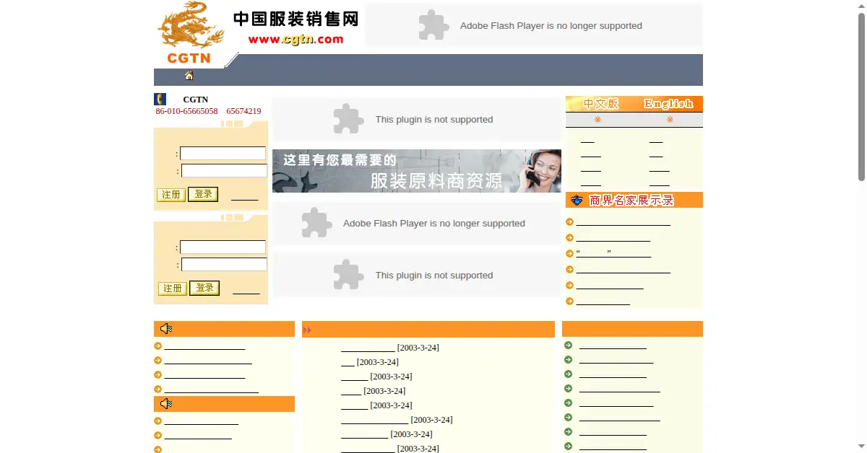Viewport: 867px width, 453px height.
Task: Click phone number 86-010-65665058
Action: click(186, 111)
